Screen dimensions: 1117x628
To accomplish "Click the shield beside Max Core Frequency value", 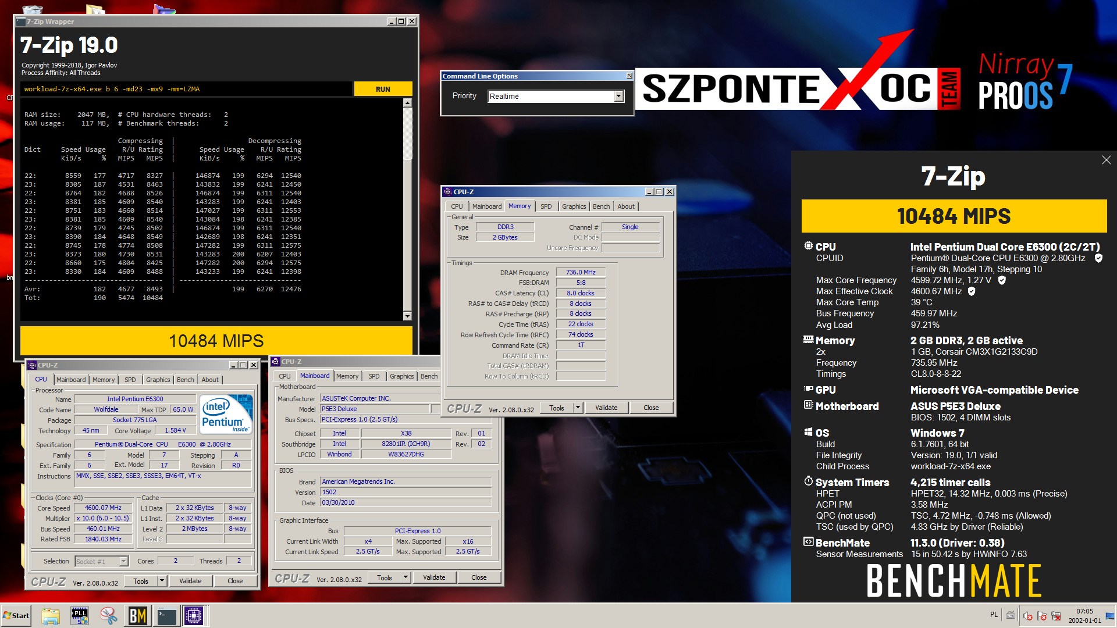I will [1002, 280].
